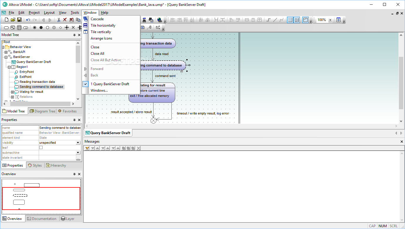Screen dimensions: 405x229
Task: Click the Cut scissors icon
Action: coord(59,20)
